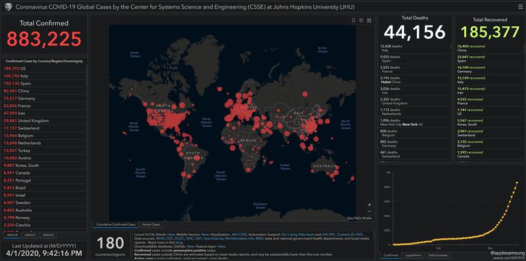Show the Logarithmic chart view

point(413,256)
